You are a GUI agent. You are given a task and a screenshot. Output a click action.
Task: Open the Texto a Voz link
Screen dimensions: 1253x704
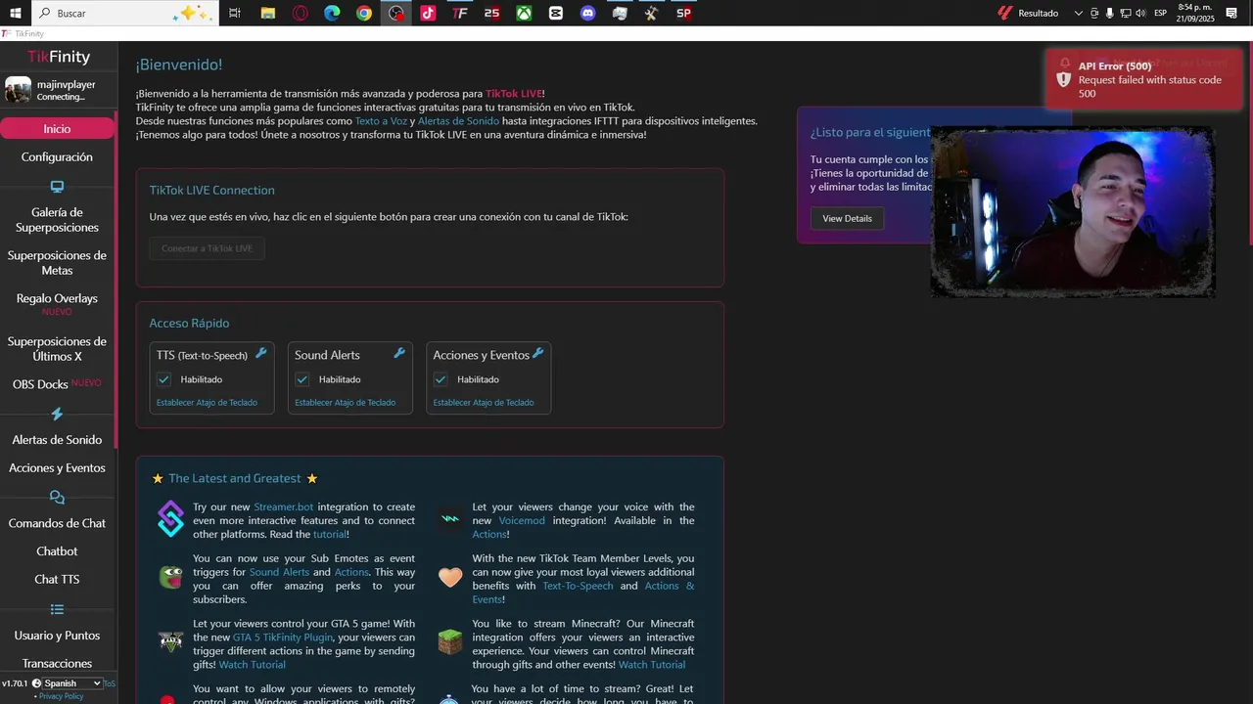point(381,121)
